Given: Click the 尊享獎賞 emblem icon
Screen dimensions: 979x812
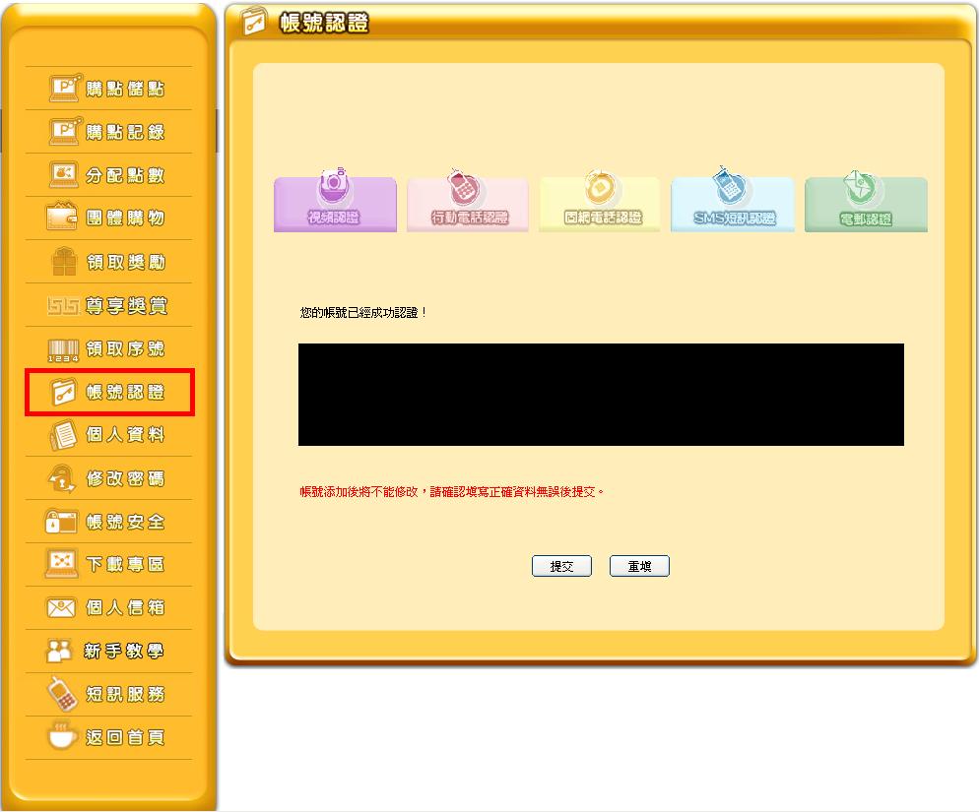Looking at the screenshot, I should tap(63, 305).
